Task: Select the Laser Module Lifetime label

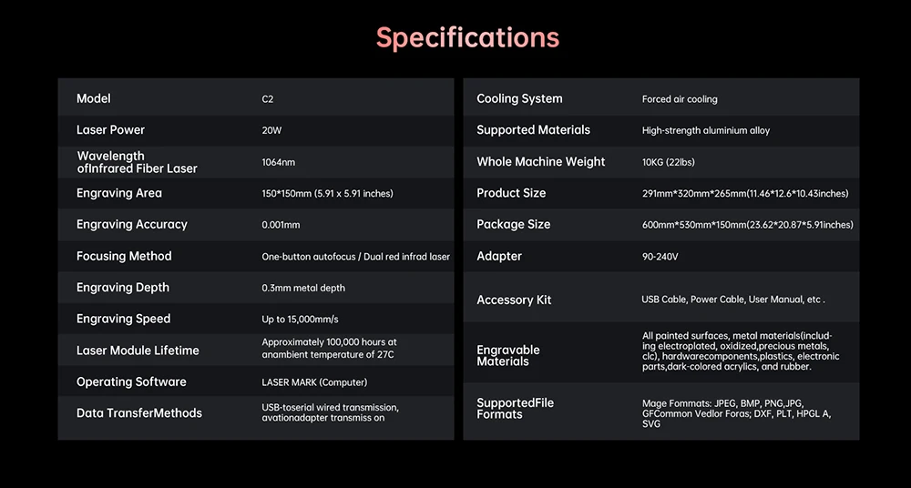Action: [x=138, y=351]
